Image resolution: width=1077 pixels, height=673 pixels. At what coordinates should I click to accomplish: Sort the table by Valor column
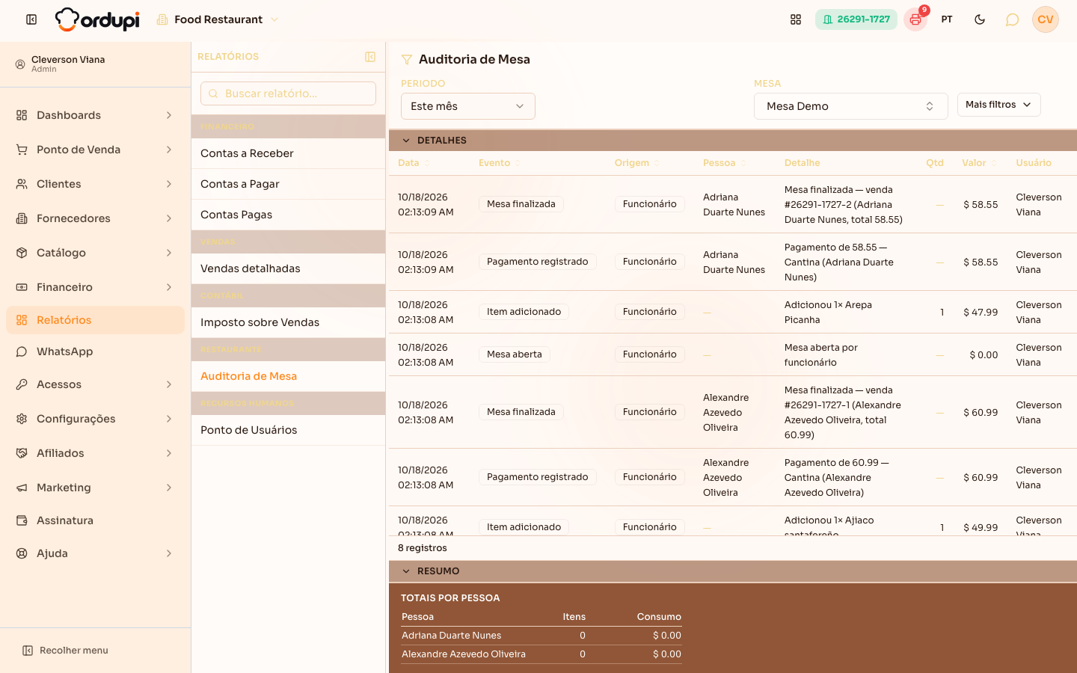point(980,163)
